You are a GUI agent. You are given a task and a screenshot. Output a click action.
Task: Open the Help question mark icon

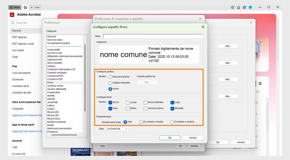coord(232,7)
